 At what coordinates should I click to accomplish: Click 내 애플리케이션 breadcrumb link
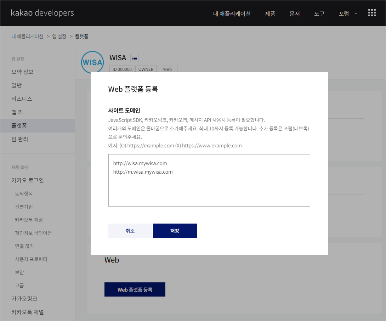[x=27, y=36]
